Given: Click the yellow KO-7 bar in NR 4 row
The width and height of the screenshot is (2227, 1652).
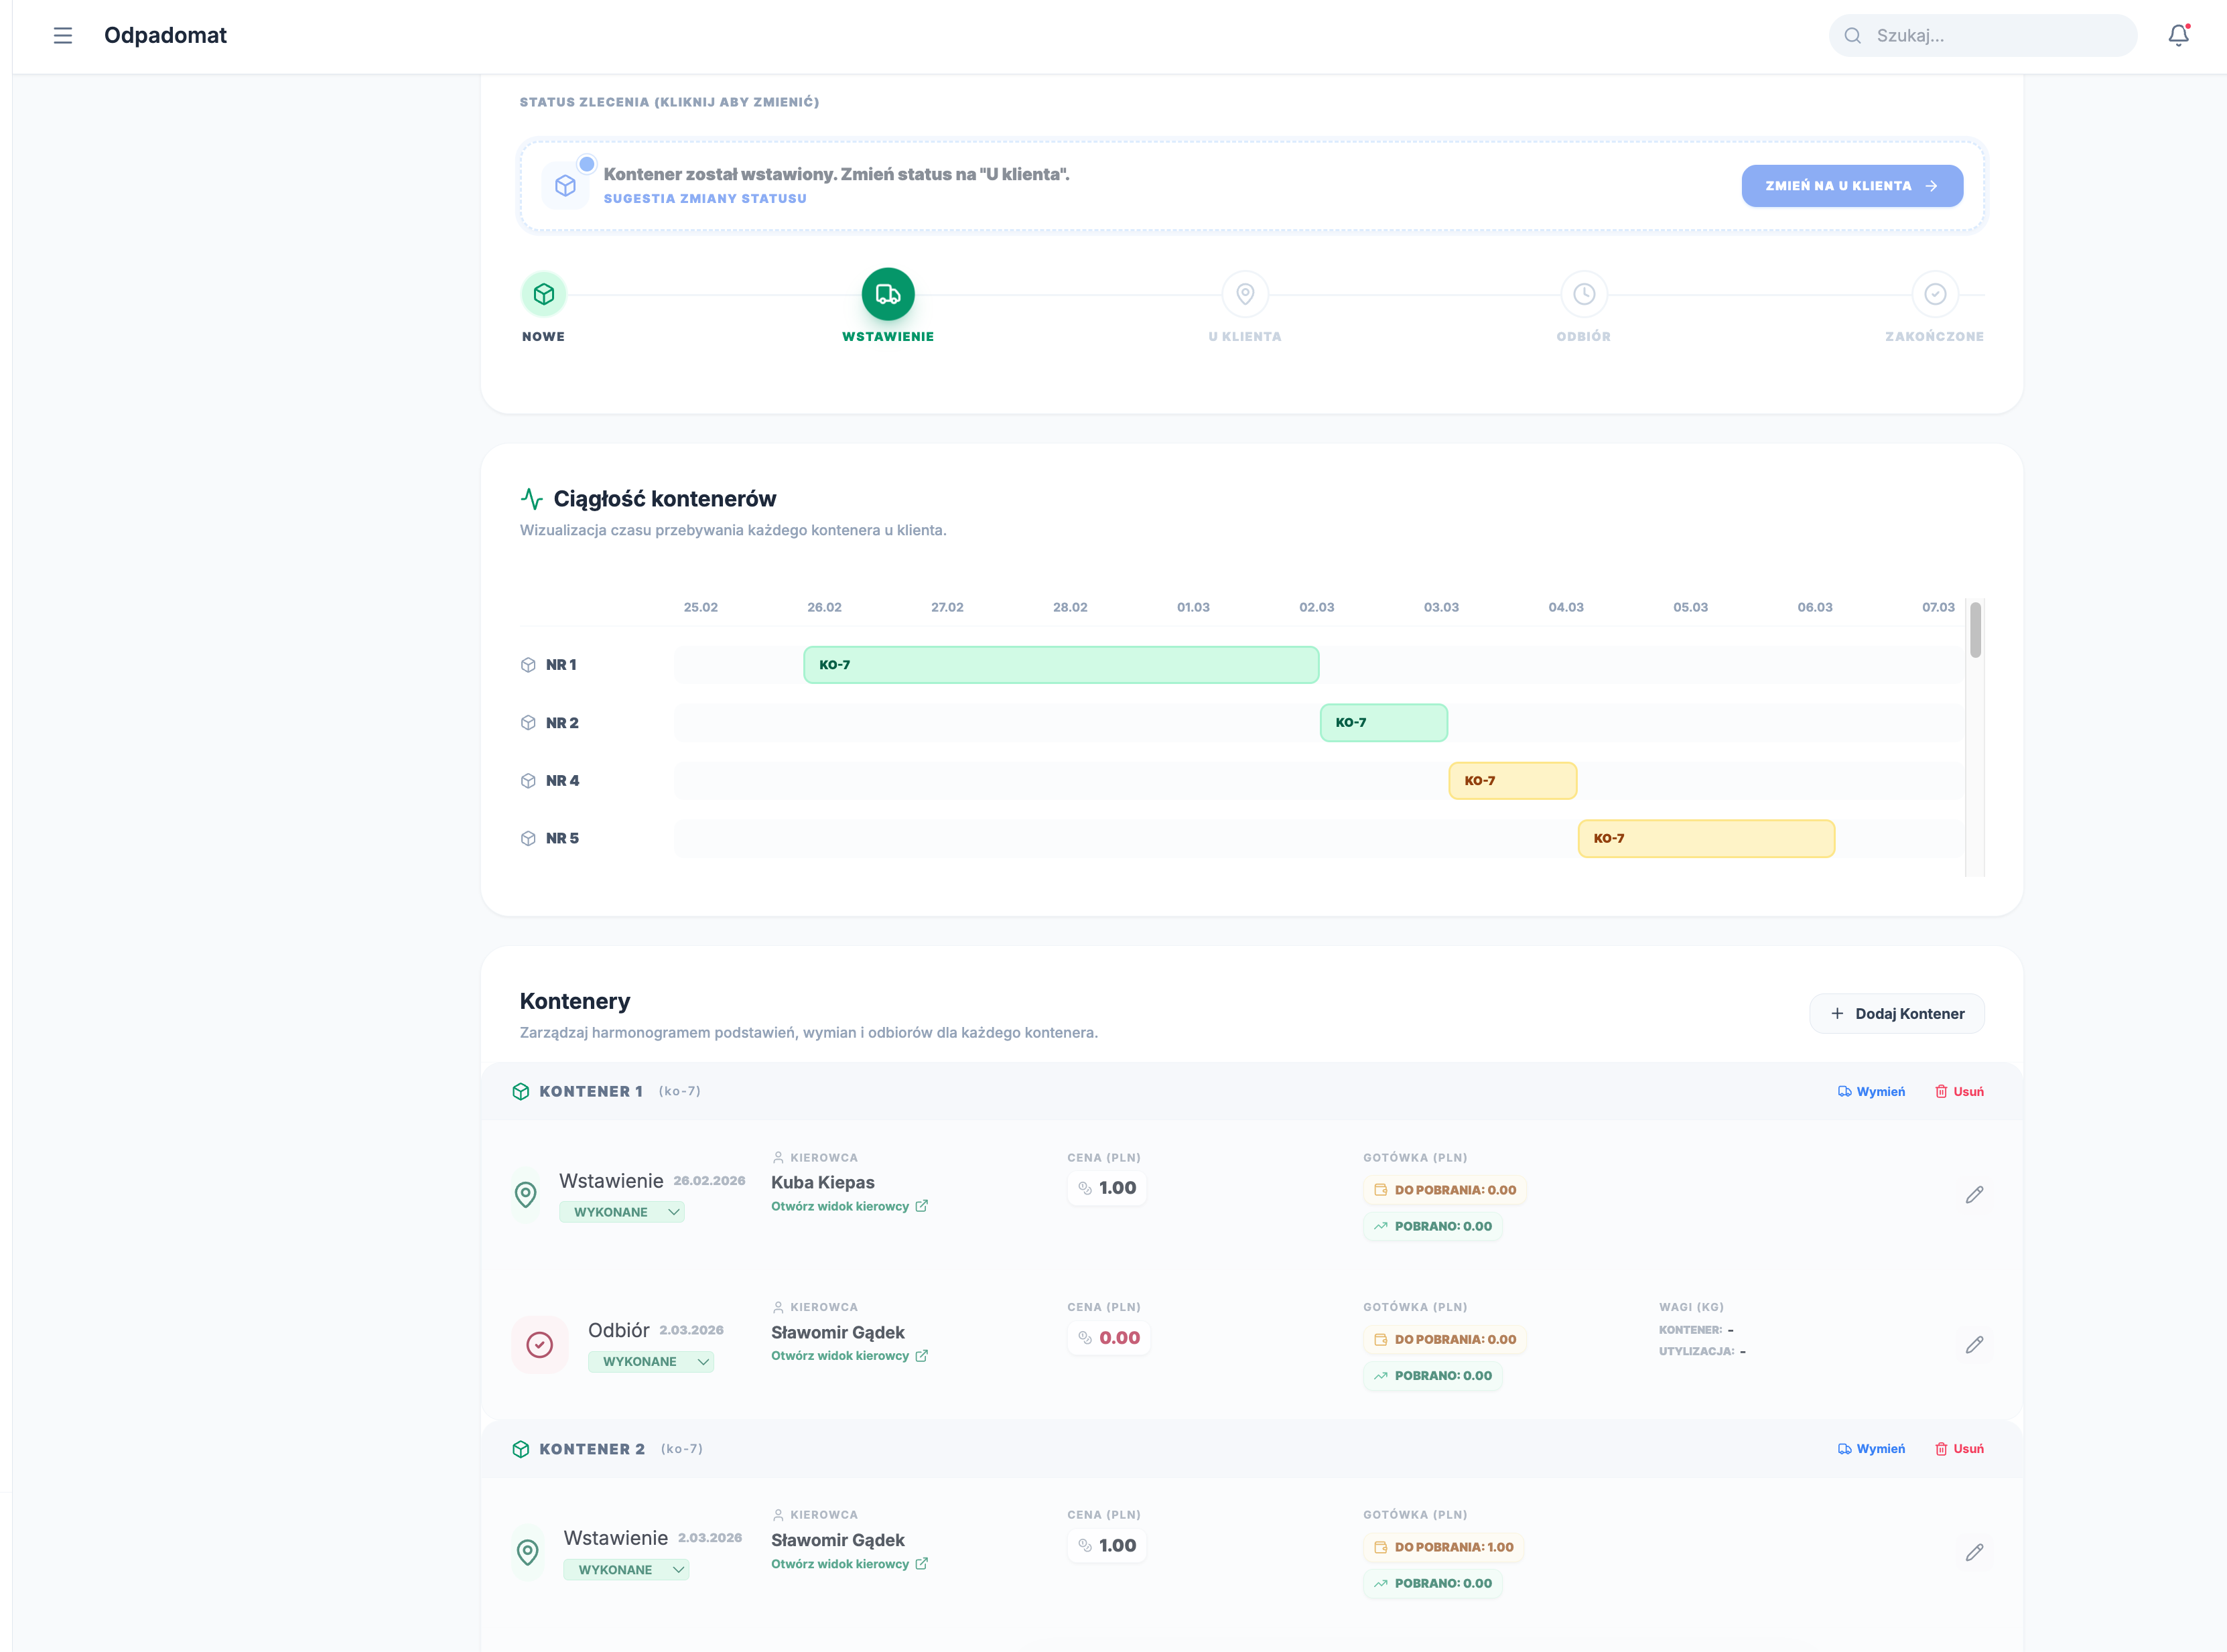Looking at the screenshot, I should (1513, 780).
